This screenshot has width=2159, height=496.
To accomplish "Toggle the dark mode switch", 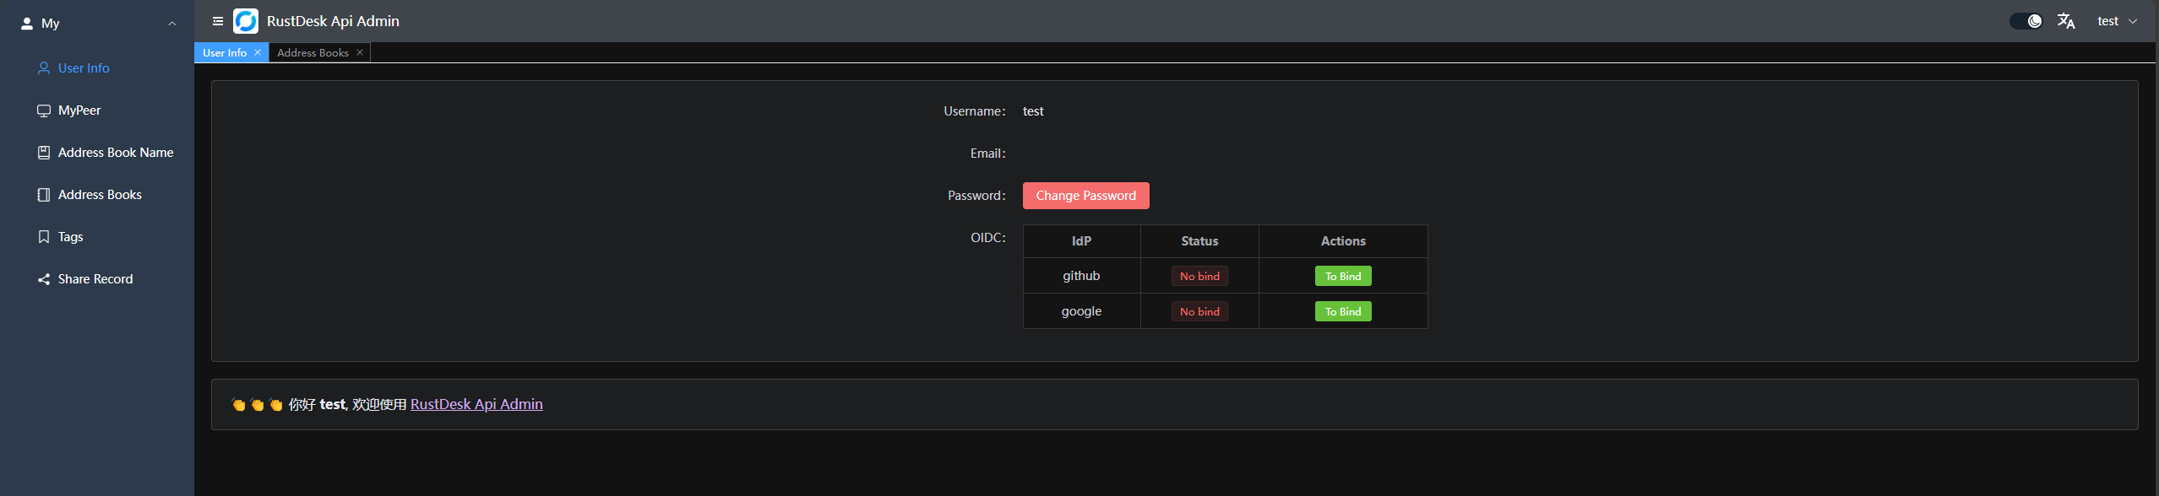I will pyautogui.click(x=2026, y=21).
